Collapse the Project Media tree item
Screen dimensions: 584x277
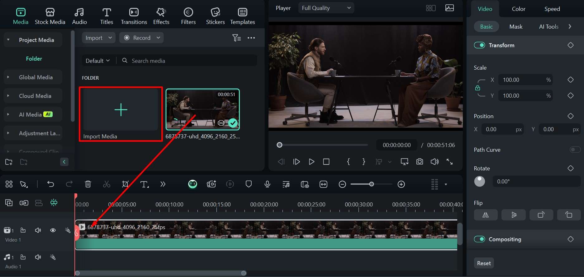tap(8, 40)
